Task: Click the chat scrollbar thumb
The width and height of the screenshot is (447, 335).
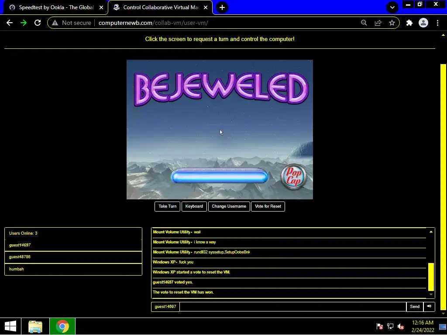Action: point(431,277)
